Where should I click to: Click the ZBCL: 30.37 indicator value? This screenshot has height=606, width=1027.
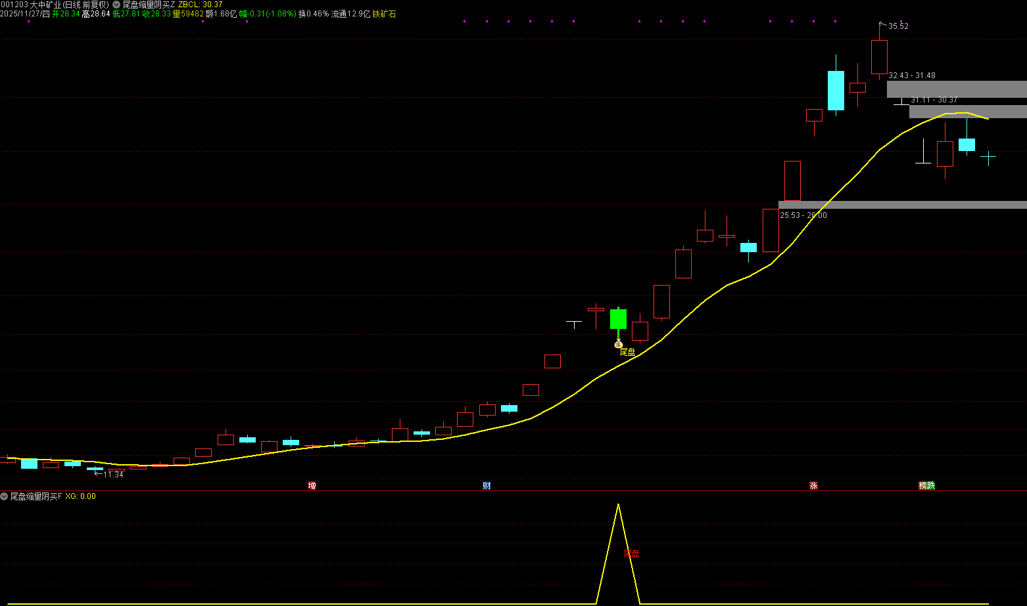[200, 5]
